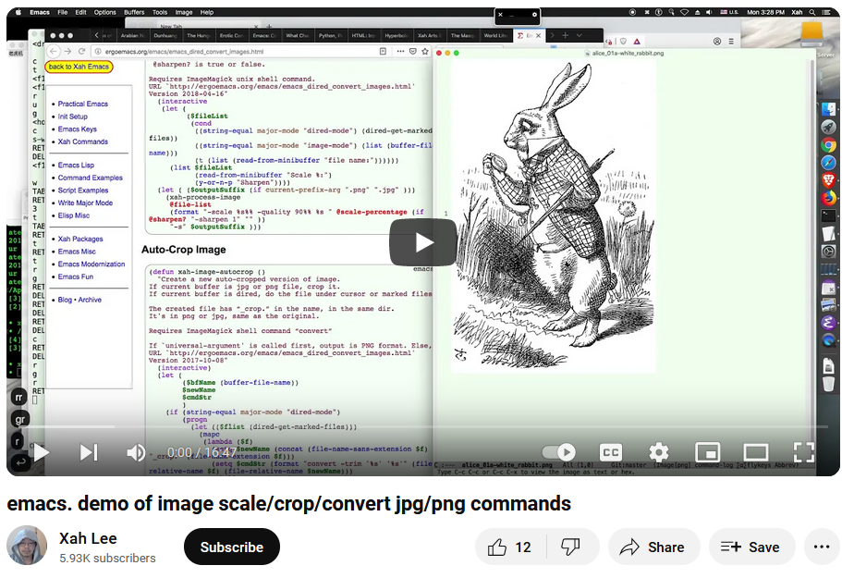Bookmark the page with star icon
The width and height of the screenshot is (842, 578).
coord(425,52)
